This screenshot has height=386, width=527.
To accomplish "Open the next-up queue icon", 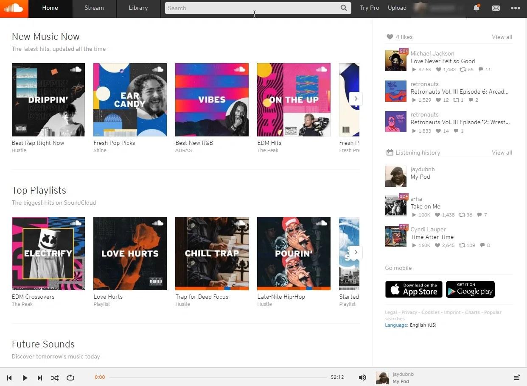I will pyautogui.click(x=517, y=378).
